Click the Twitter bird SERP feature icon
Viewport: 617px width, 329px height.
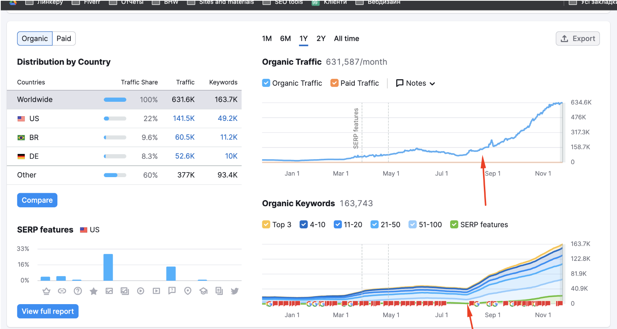(x=235, y=291)
